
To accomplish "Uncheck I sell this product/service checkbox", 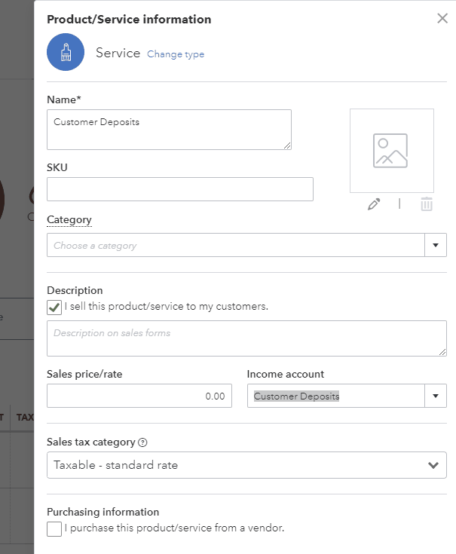I will (x=54, y=308).
